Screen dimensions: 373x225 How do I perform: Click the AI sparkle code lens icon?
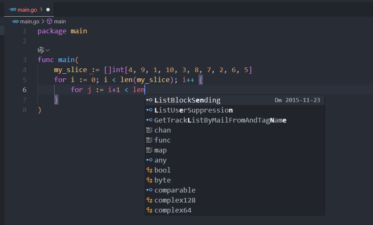click(x=41, y=50)
